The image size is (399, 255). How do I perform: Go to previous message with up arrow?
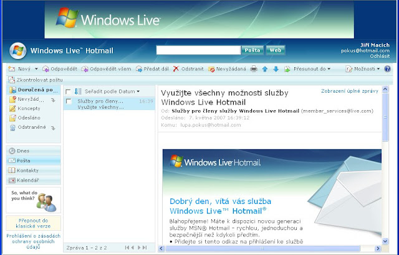pos(265,69)
